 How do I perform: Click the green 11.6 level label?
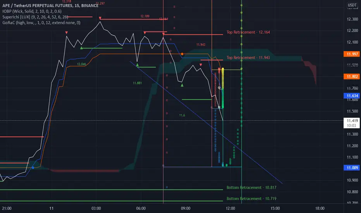click(182, 115)
